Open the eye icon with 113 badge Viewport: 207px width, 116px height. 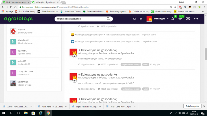[x=180, y=19]
